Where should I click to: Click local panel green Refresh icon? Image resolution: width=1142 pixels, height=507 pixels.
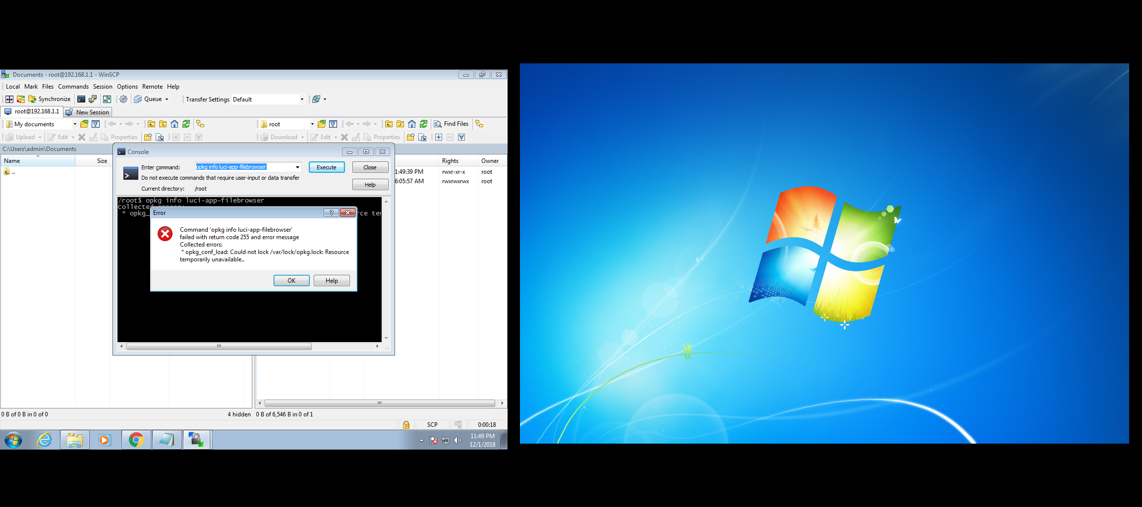186,124
